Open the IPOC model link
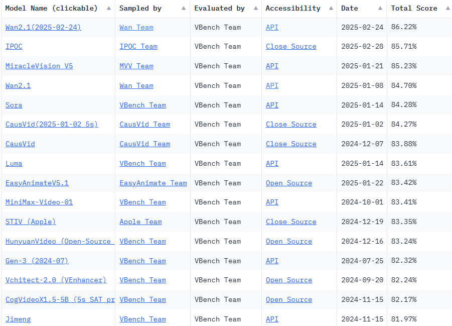The height and width of the screenshot is (326, 452). tap(14, 46)
